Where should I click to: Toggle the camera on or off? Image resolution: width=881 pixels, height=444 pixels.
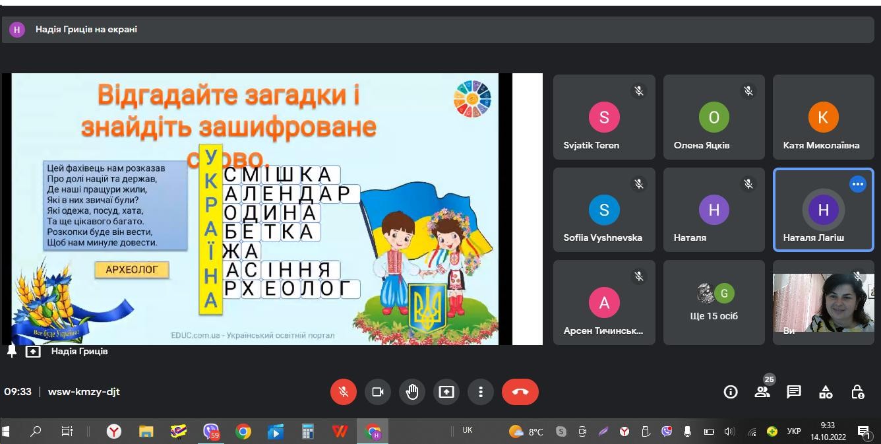378,392
